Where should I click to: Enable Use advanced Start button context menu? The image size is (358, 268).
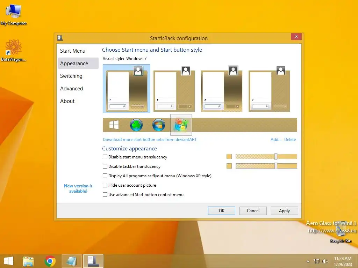coord(105,195)
